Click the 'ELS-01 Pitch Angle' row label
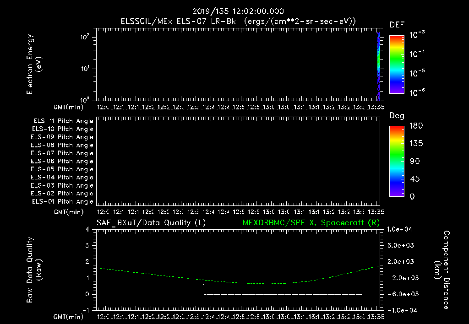This screenshot has width=469, height=324. click(63, 201)
